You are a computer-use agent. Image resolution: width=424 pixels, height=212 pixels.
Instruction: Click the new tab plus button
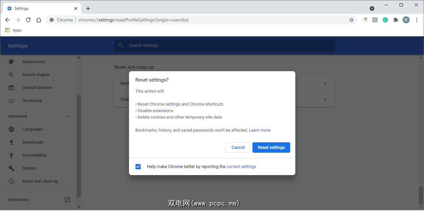pos(88,8)
